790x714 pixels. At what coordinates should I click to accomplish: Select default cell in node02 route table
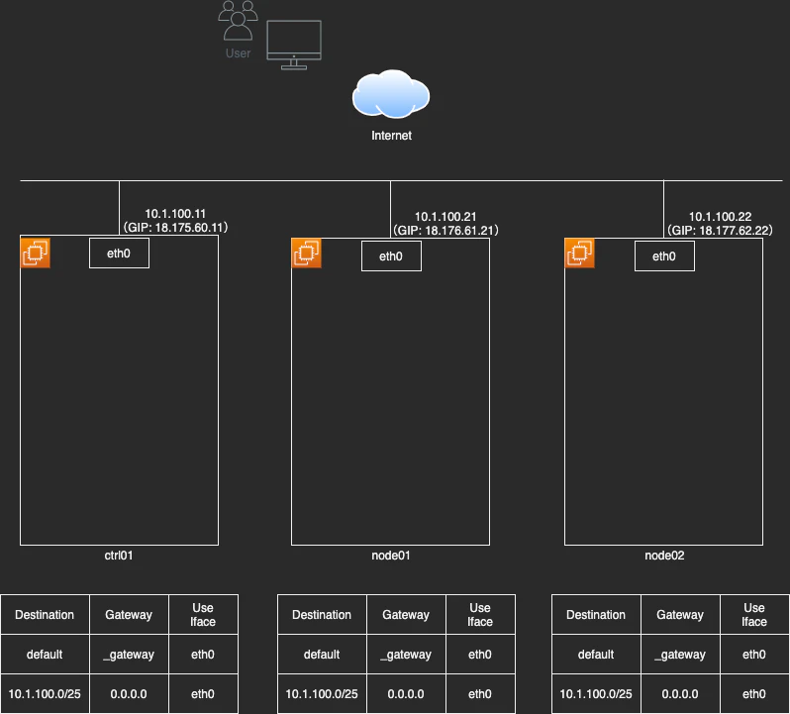pyautogui.click(x=596, y=654)
